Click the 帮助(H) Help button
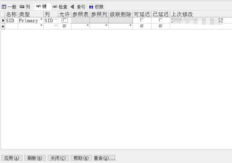The width and height of the screenshot is (232, 163). pos(81,158)
